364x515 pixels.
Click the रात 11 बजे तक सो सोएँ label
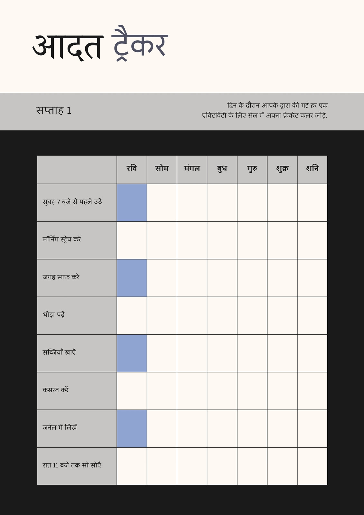72,465
